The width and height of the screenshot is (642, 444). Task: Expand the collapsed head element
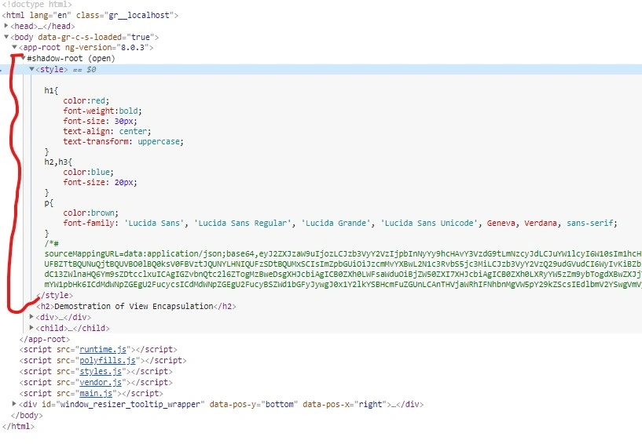click(6, 25)
